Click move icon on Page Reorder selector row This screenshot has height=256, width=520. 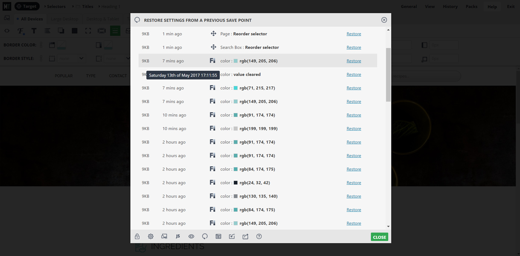(213, 33)
